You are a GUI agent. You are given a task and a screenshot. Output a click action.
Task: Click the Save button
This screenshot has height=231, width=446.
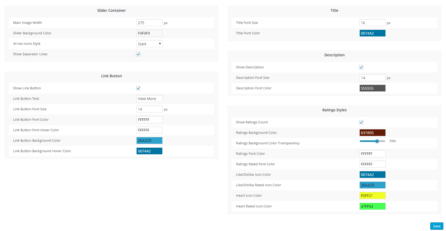click(437, 226)
